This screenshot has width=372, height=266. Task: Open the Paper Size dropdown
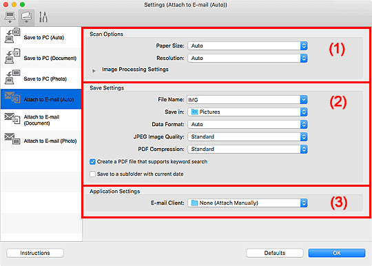[x=247, y=45]
